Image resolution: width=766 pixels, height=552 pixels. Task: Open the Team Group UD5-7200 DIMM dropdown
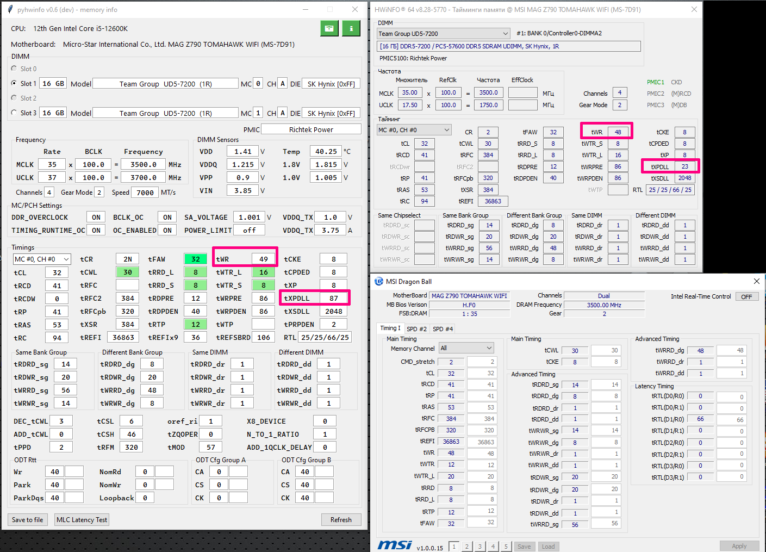[x=444, y=34]
